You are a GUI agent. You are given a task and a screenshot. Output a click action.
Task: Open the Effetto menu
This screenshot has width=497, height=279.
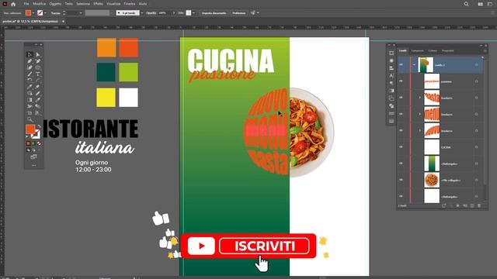pyautogui.click(x=98, y=4)
